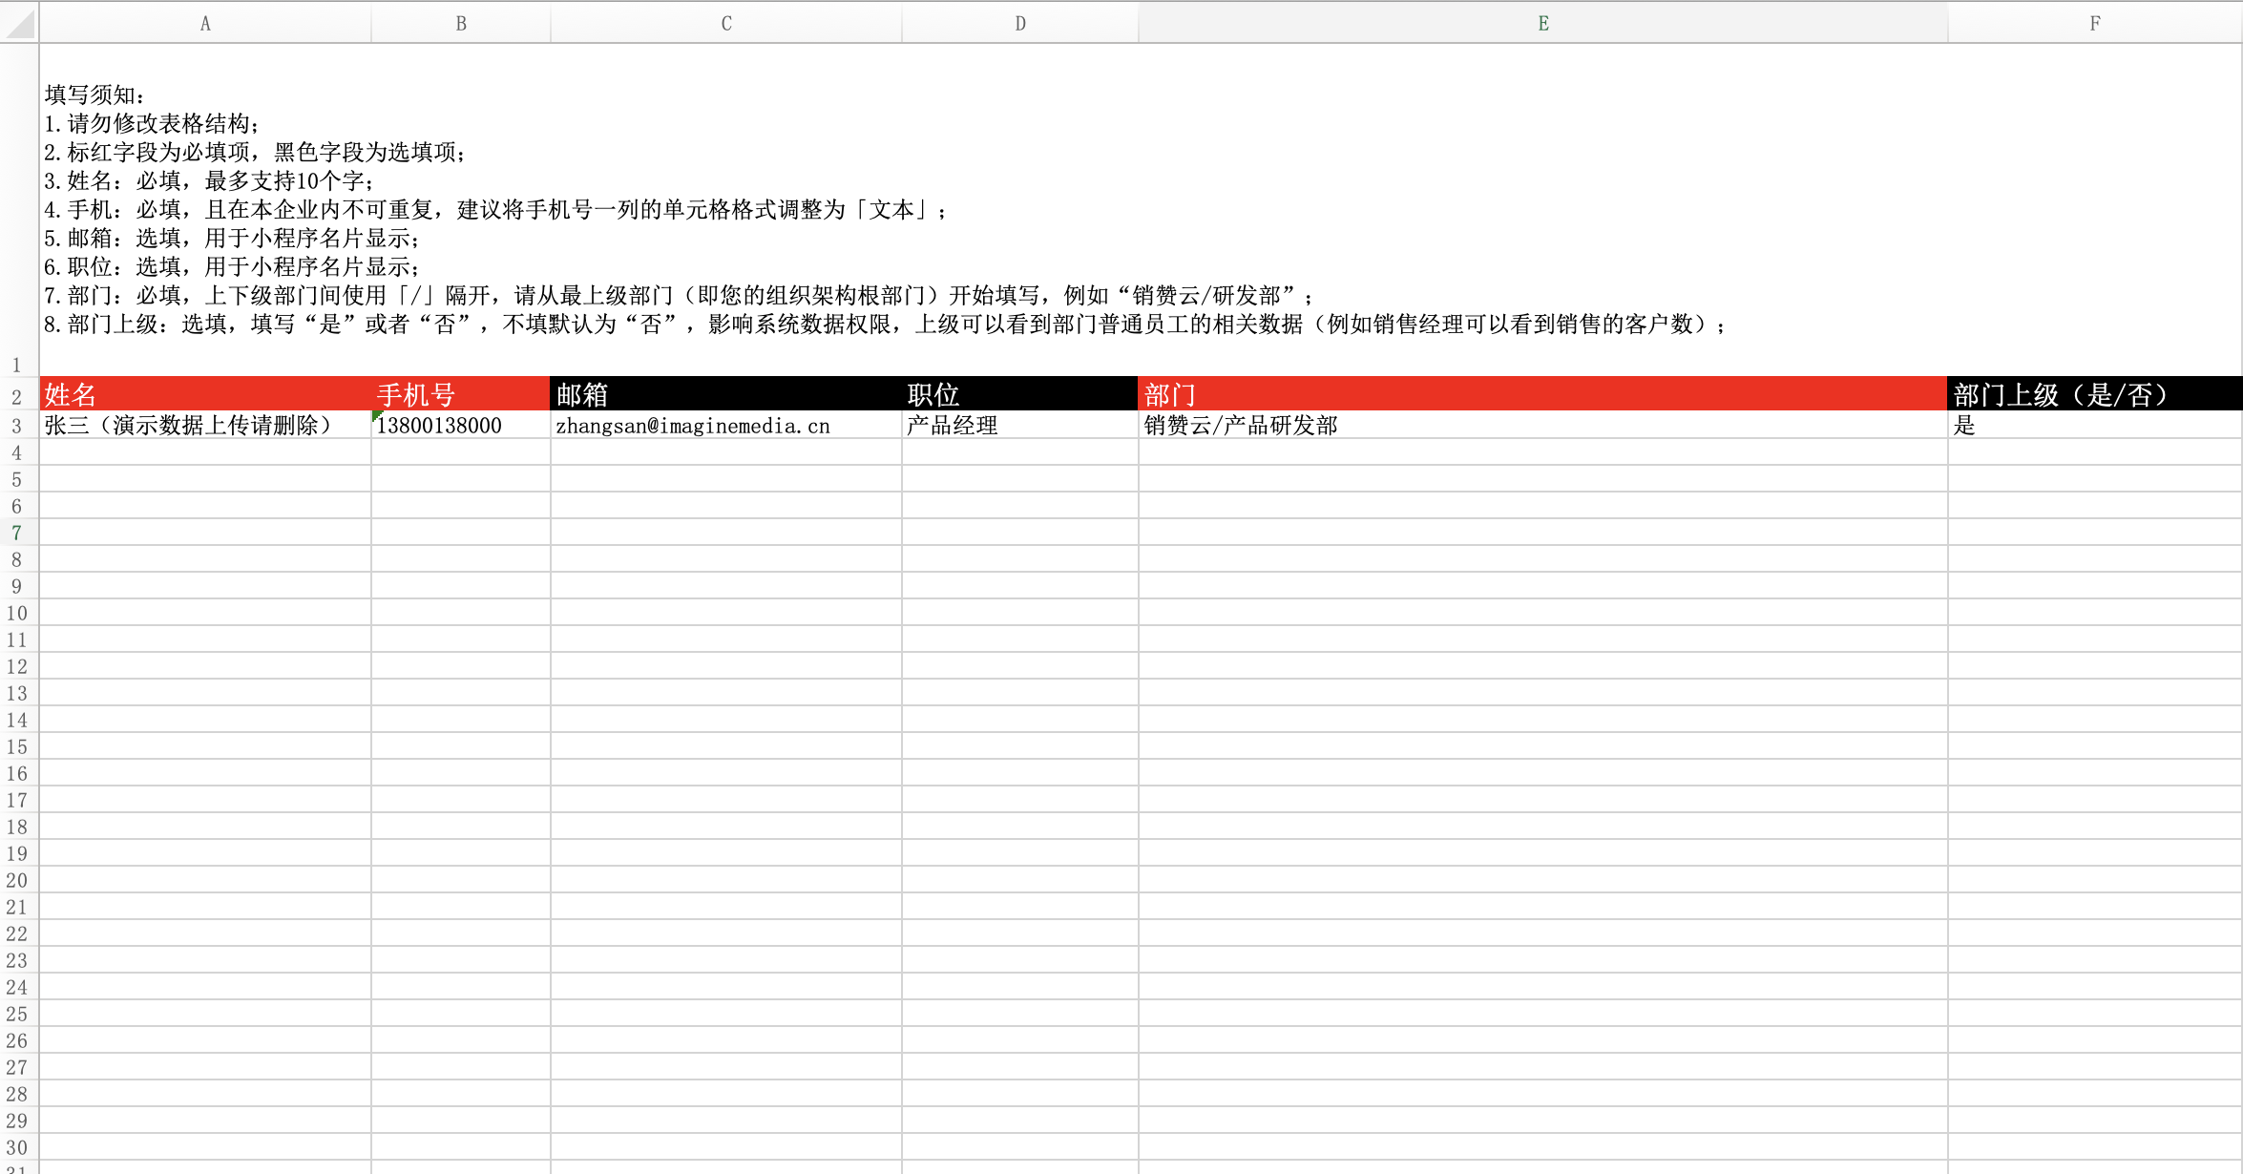Select row 30 header
Image resolution: width=2243 pixels, height=1174 pixels.
[17, 1147]
